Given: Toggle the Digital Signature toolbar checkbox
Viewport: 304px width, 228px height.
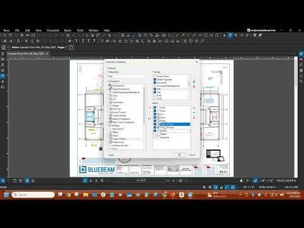Looking at the screenshot, I should click(x=155, y=79).
